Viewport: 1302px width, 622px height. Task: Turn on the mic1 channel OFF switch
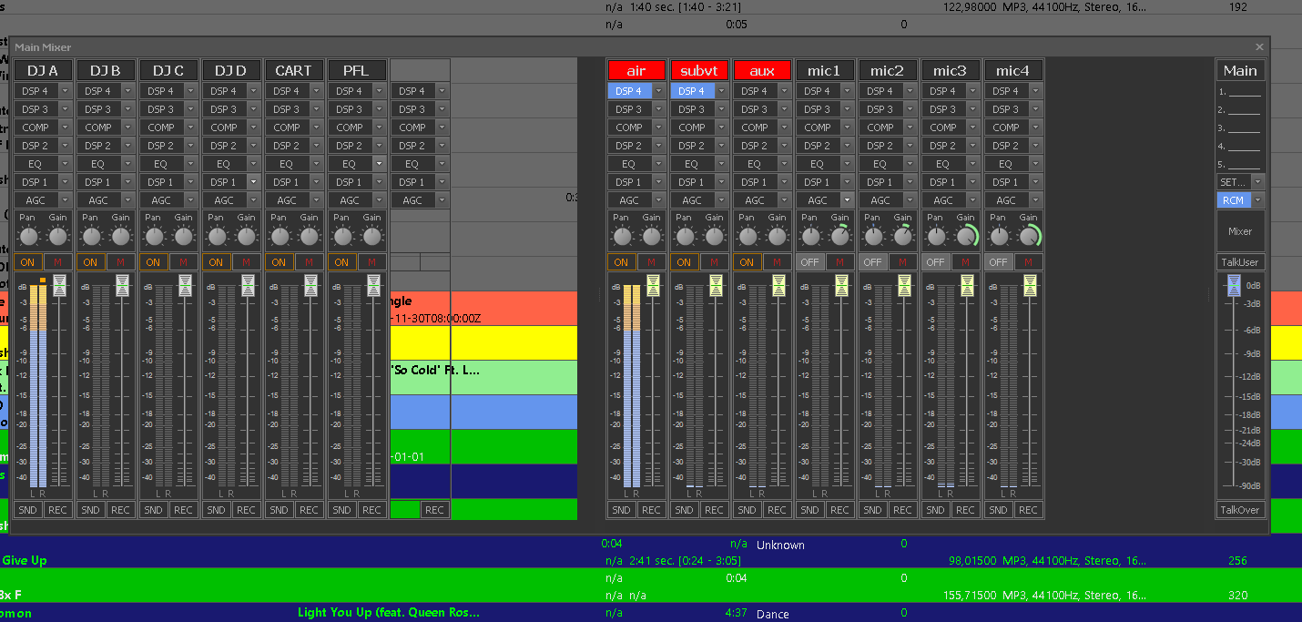(x=809, y=262)
